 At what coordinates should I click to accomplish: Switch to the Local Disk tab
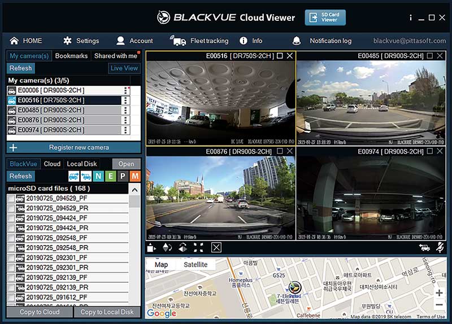[82, 164]
